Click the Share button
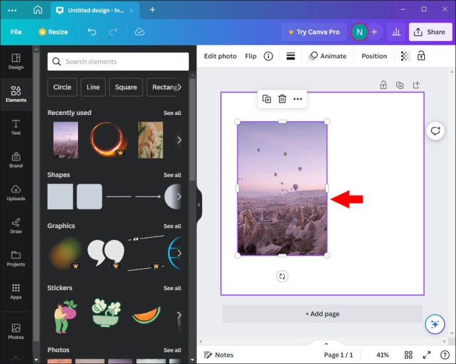The width and height of the screenshot is (456, 364). (x=430, y=32)
